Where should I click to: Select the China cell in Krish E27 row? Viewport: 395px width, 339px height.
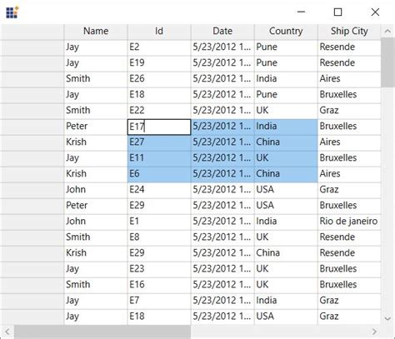pos(286,142)
